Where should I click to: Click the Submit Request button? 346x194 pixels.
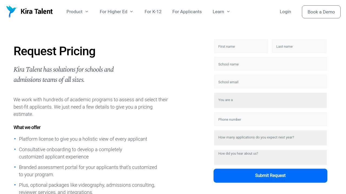pyautogui.click(x=270, y=176)
